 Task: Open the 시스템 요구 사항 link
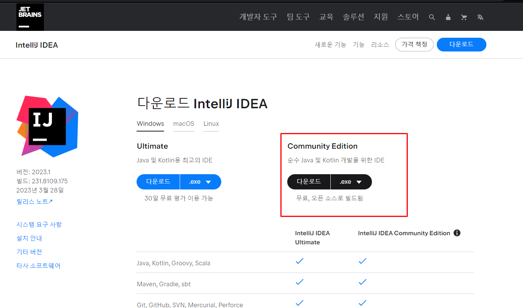[39, 225]
